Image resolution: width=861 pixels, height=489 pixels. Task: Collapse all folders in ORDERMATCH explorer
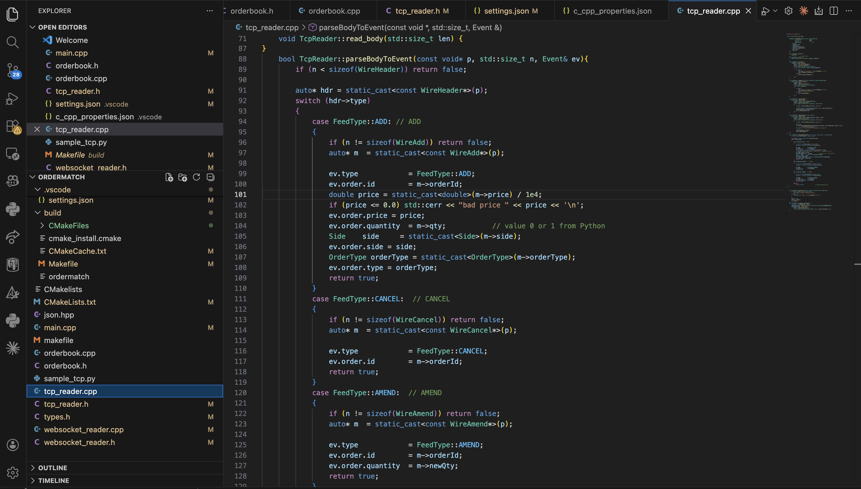[x=211, y=177]
